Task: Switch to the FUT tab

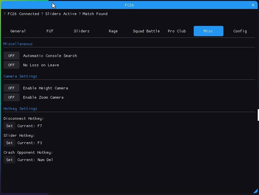Action: [x=50, y=31]
